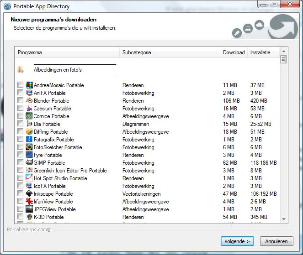Click the JPEGView Portable icon
The height and width of the screenshot is (255, 303).
(x=29, y=209)
